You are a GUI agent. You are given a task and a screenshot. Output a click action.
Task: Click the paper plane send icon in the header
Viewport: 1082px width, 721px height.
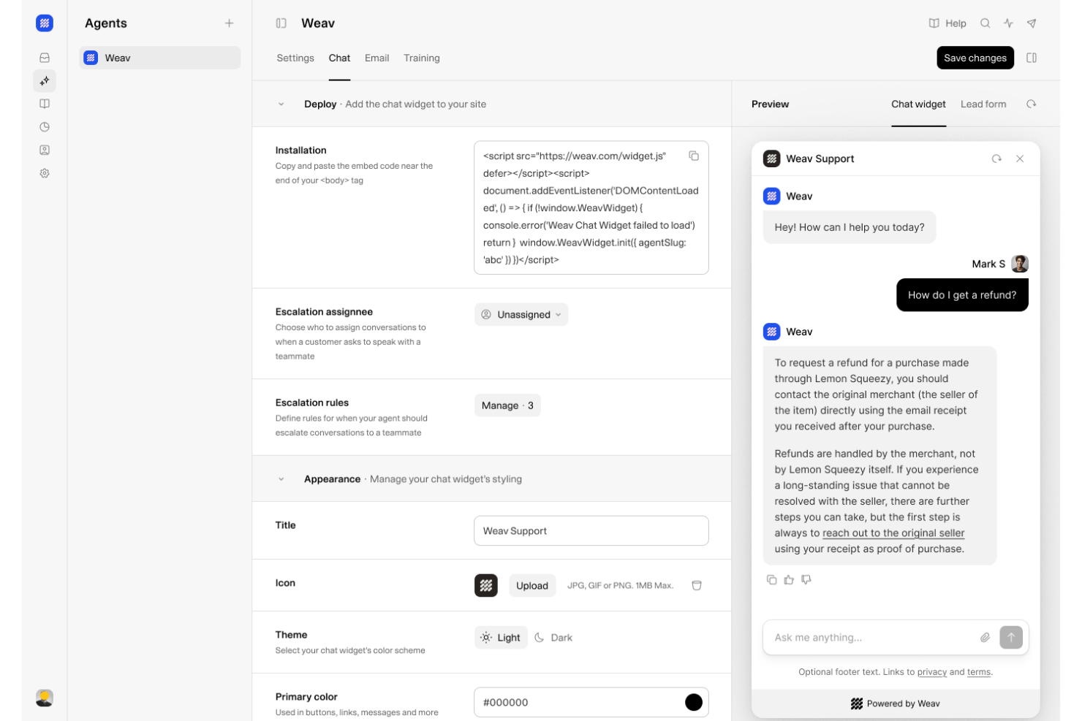click(x=1032, y=23)
